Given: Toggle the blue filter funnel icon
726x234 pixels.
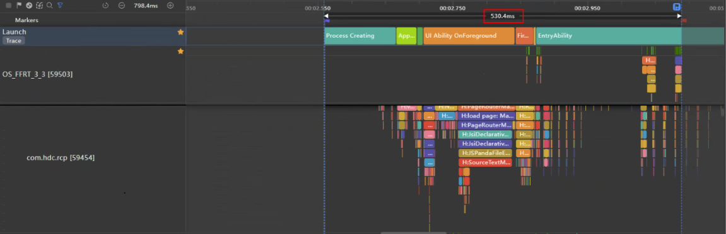Looking at the screenshot, I should tap(60, 6).
